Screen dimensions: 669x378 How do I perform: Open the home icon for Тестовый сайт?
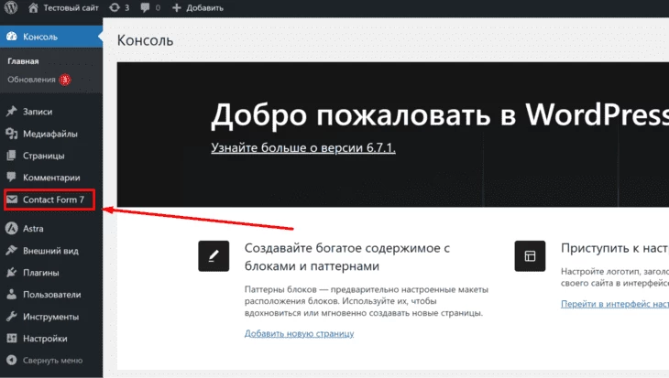[33, 7]
